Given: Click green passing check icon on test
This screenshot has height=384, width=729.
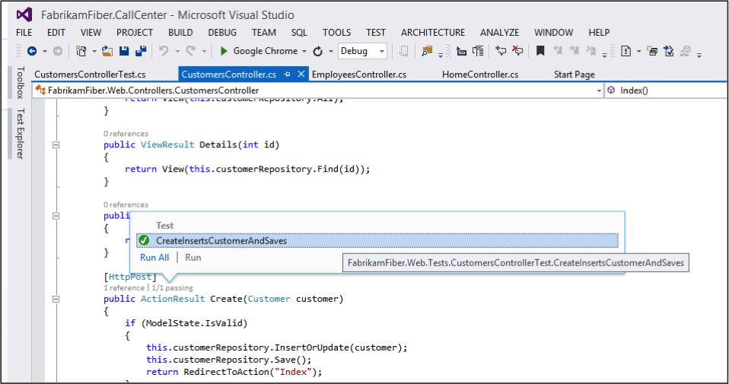Looking at the screenshot, I should click(144, 240).
